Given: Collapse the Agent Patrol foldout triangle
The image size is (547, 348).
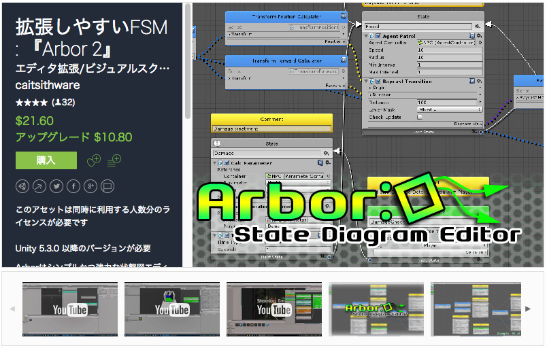Looking at the screenshot, I should pyautogui.click(x=366, y=36).
